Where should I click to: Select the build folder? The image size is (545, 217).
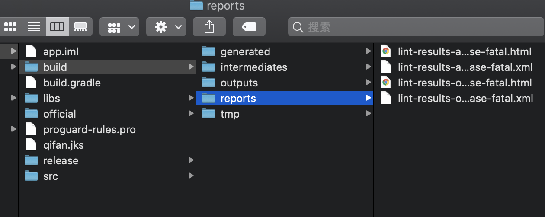[55, 67]
